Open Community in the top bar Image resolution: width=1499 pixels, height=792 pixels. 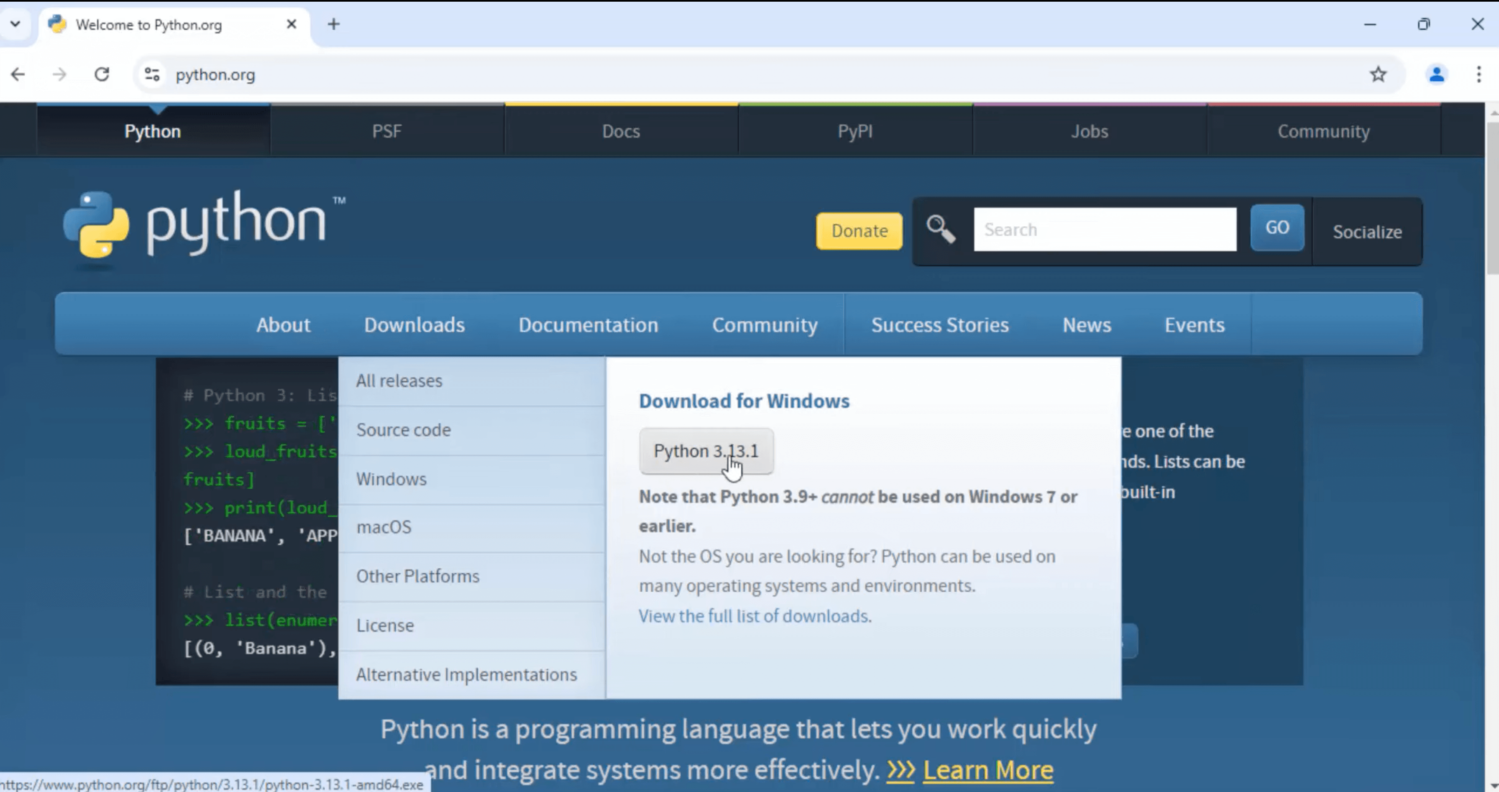[x=1324, y=131]
